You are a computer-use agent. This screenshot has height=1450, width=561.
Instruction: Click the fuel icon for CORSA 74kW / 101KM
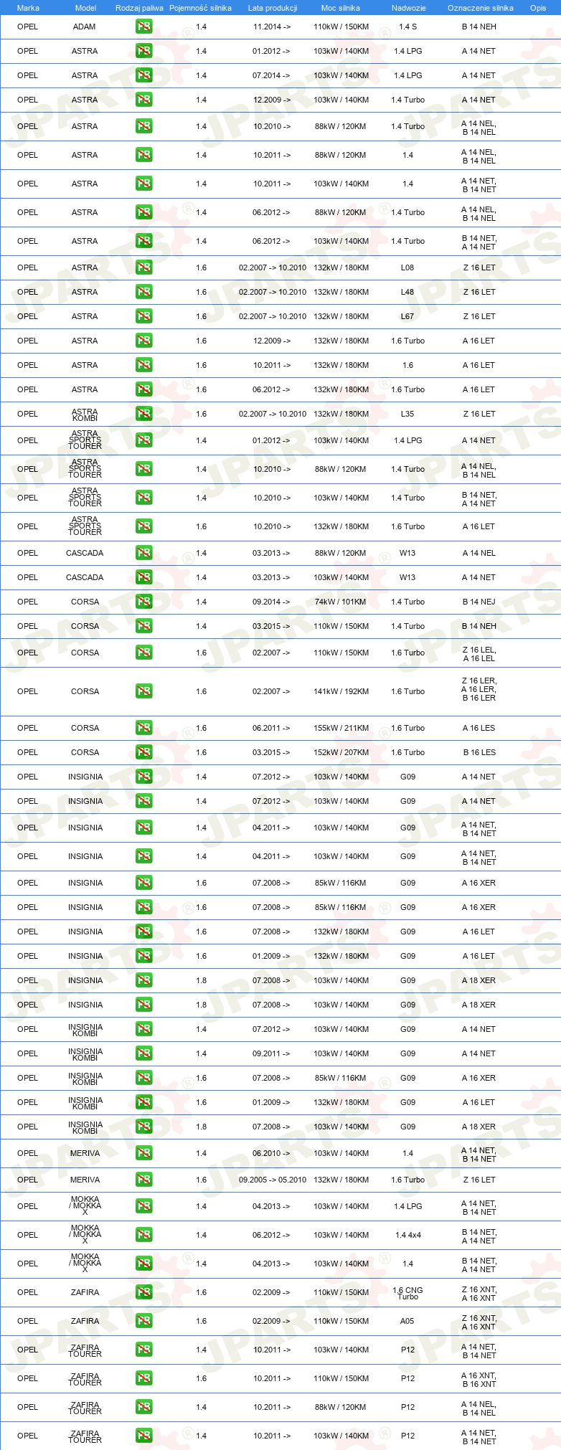(143, 602)
